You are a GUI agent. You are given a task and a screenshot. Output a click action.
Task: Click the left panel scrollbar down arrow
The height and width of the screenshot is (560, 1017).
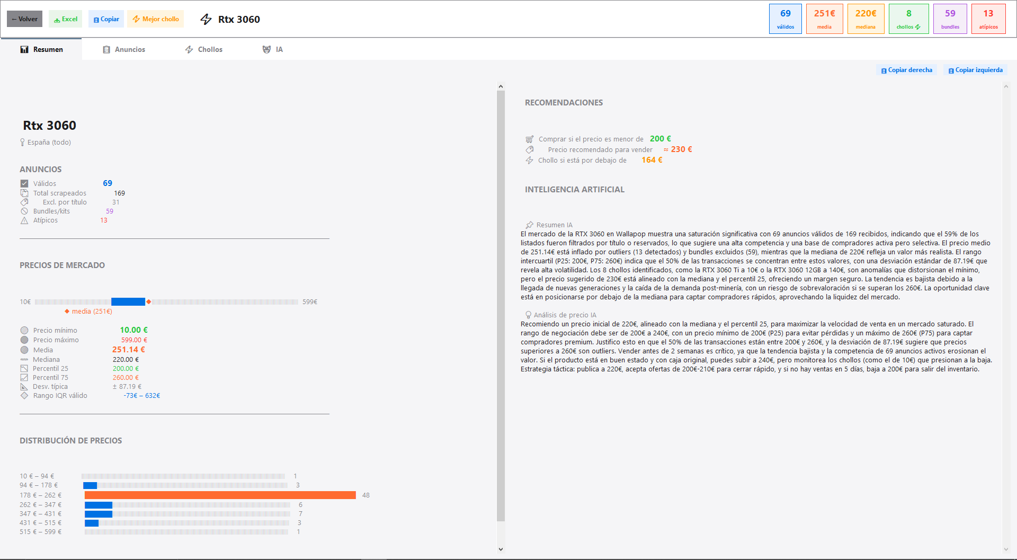501,549
